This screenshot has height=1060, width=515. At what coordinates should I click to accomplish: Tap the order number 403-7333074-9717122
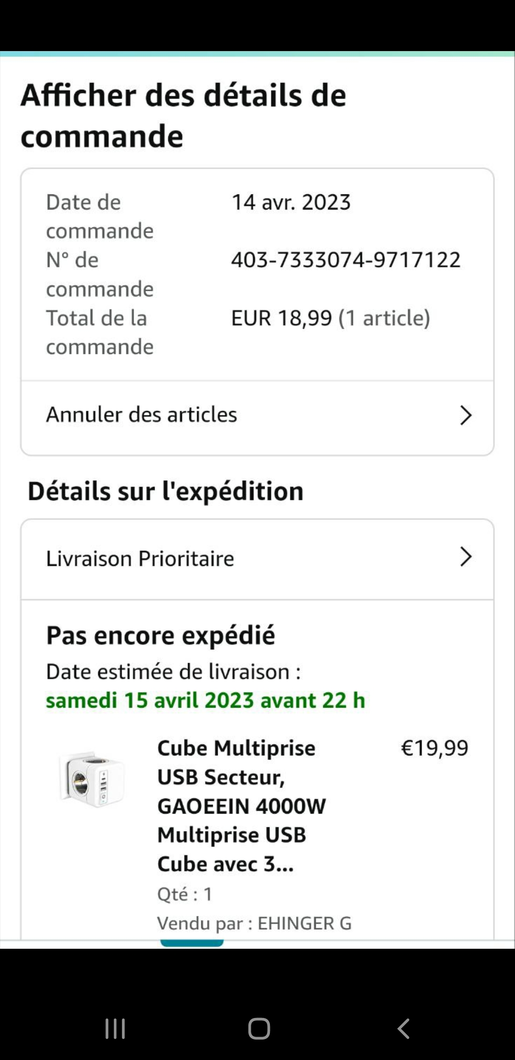coord(346,260)
